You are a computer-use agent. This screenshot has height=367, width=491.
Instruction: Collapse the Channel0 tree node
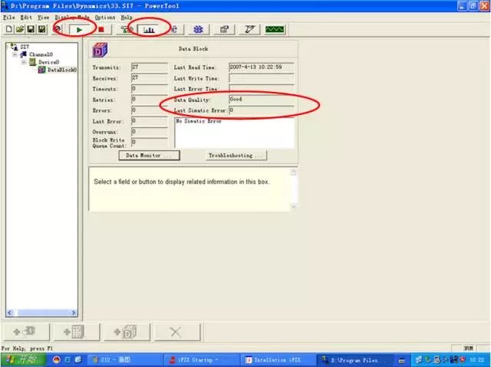[x=15, y=55]
